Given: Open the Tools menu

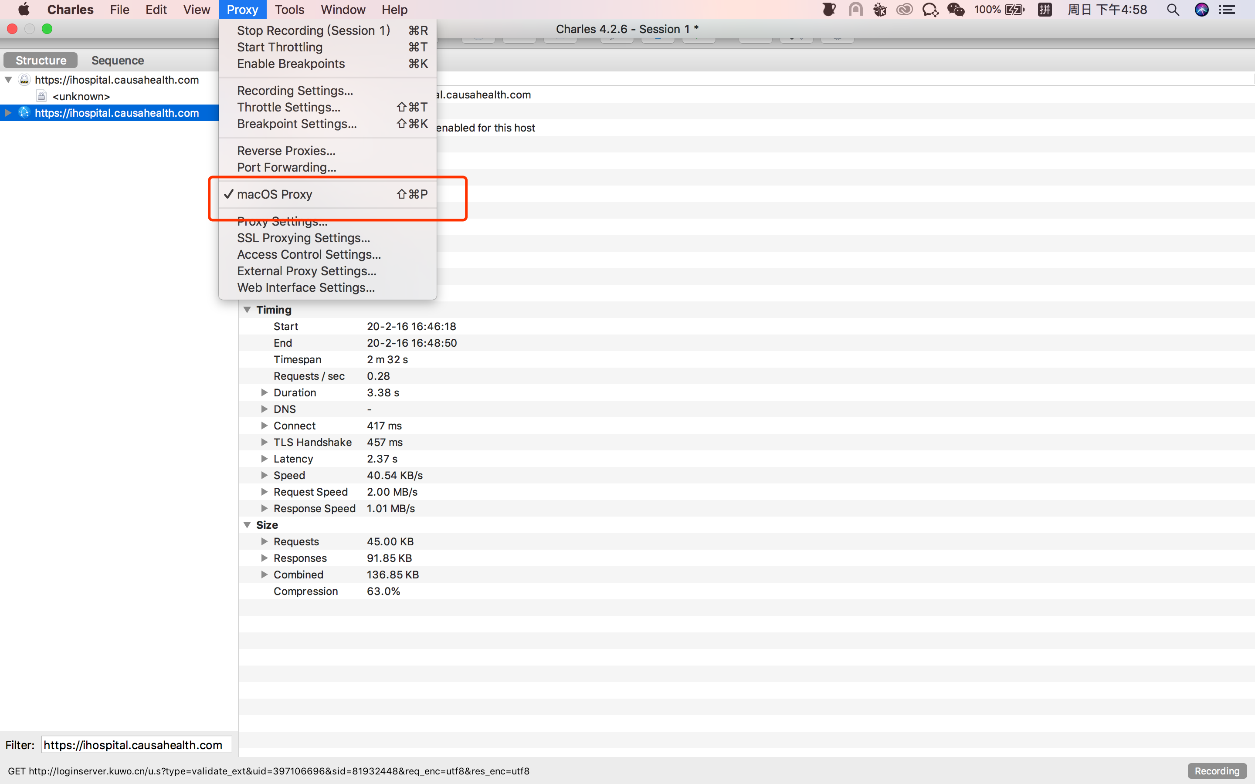Looking at the screenshot, I should coord(289,10).
